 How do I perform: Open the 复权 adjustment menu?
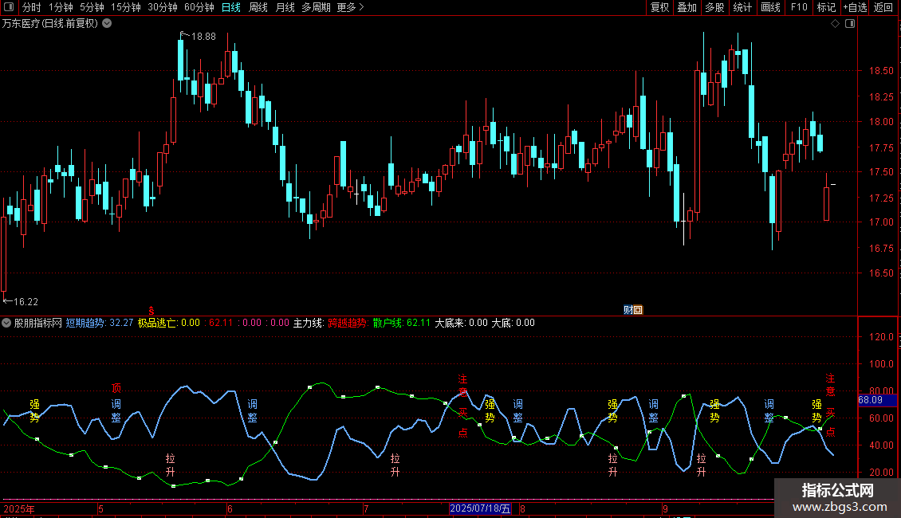(659, 8)
